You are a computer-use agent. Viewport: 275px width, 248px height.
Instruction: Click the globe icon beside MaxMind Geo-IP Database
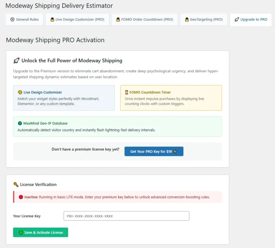point(20,123)
